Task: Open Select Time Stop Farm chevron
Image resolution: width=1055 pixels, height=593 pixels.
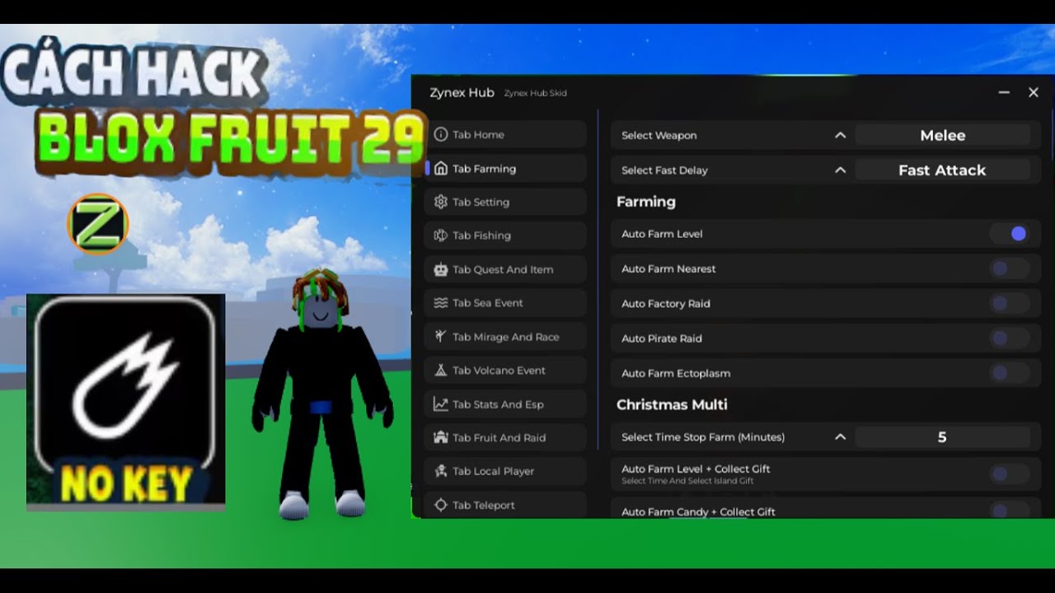Action: pyautogui.click(x=840, y=437)
